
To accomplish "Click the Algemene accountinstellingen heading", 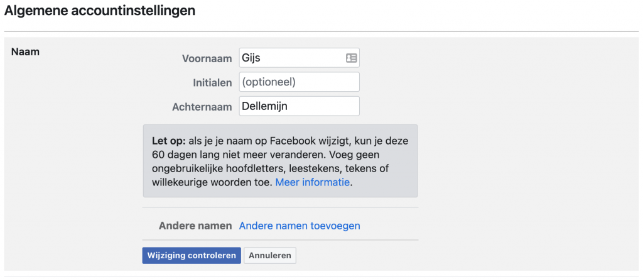I will (100, 11).
